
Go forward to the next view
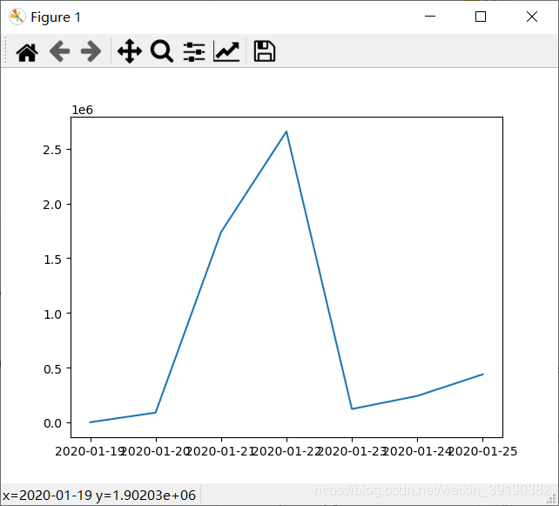[x=91, y=51]
